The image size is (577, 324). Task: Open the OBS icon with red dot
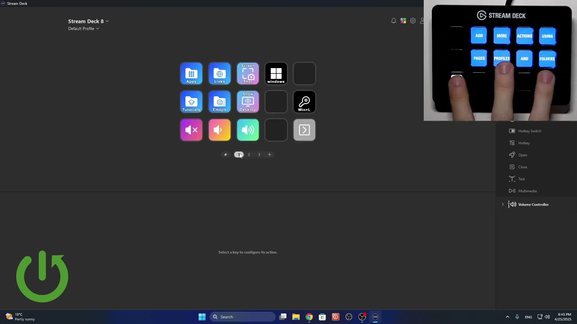pos(362,317)
